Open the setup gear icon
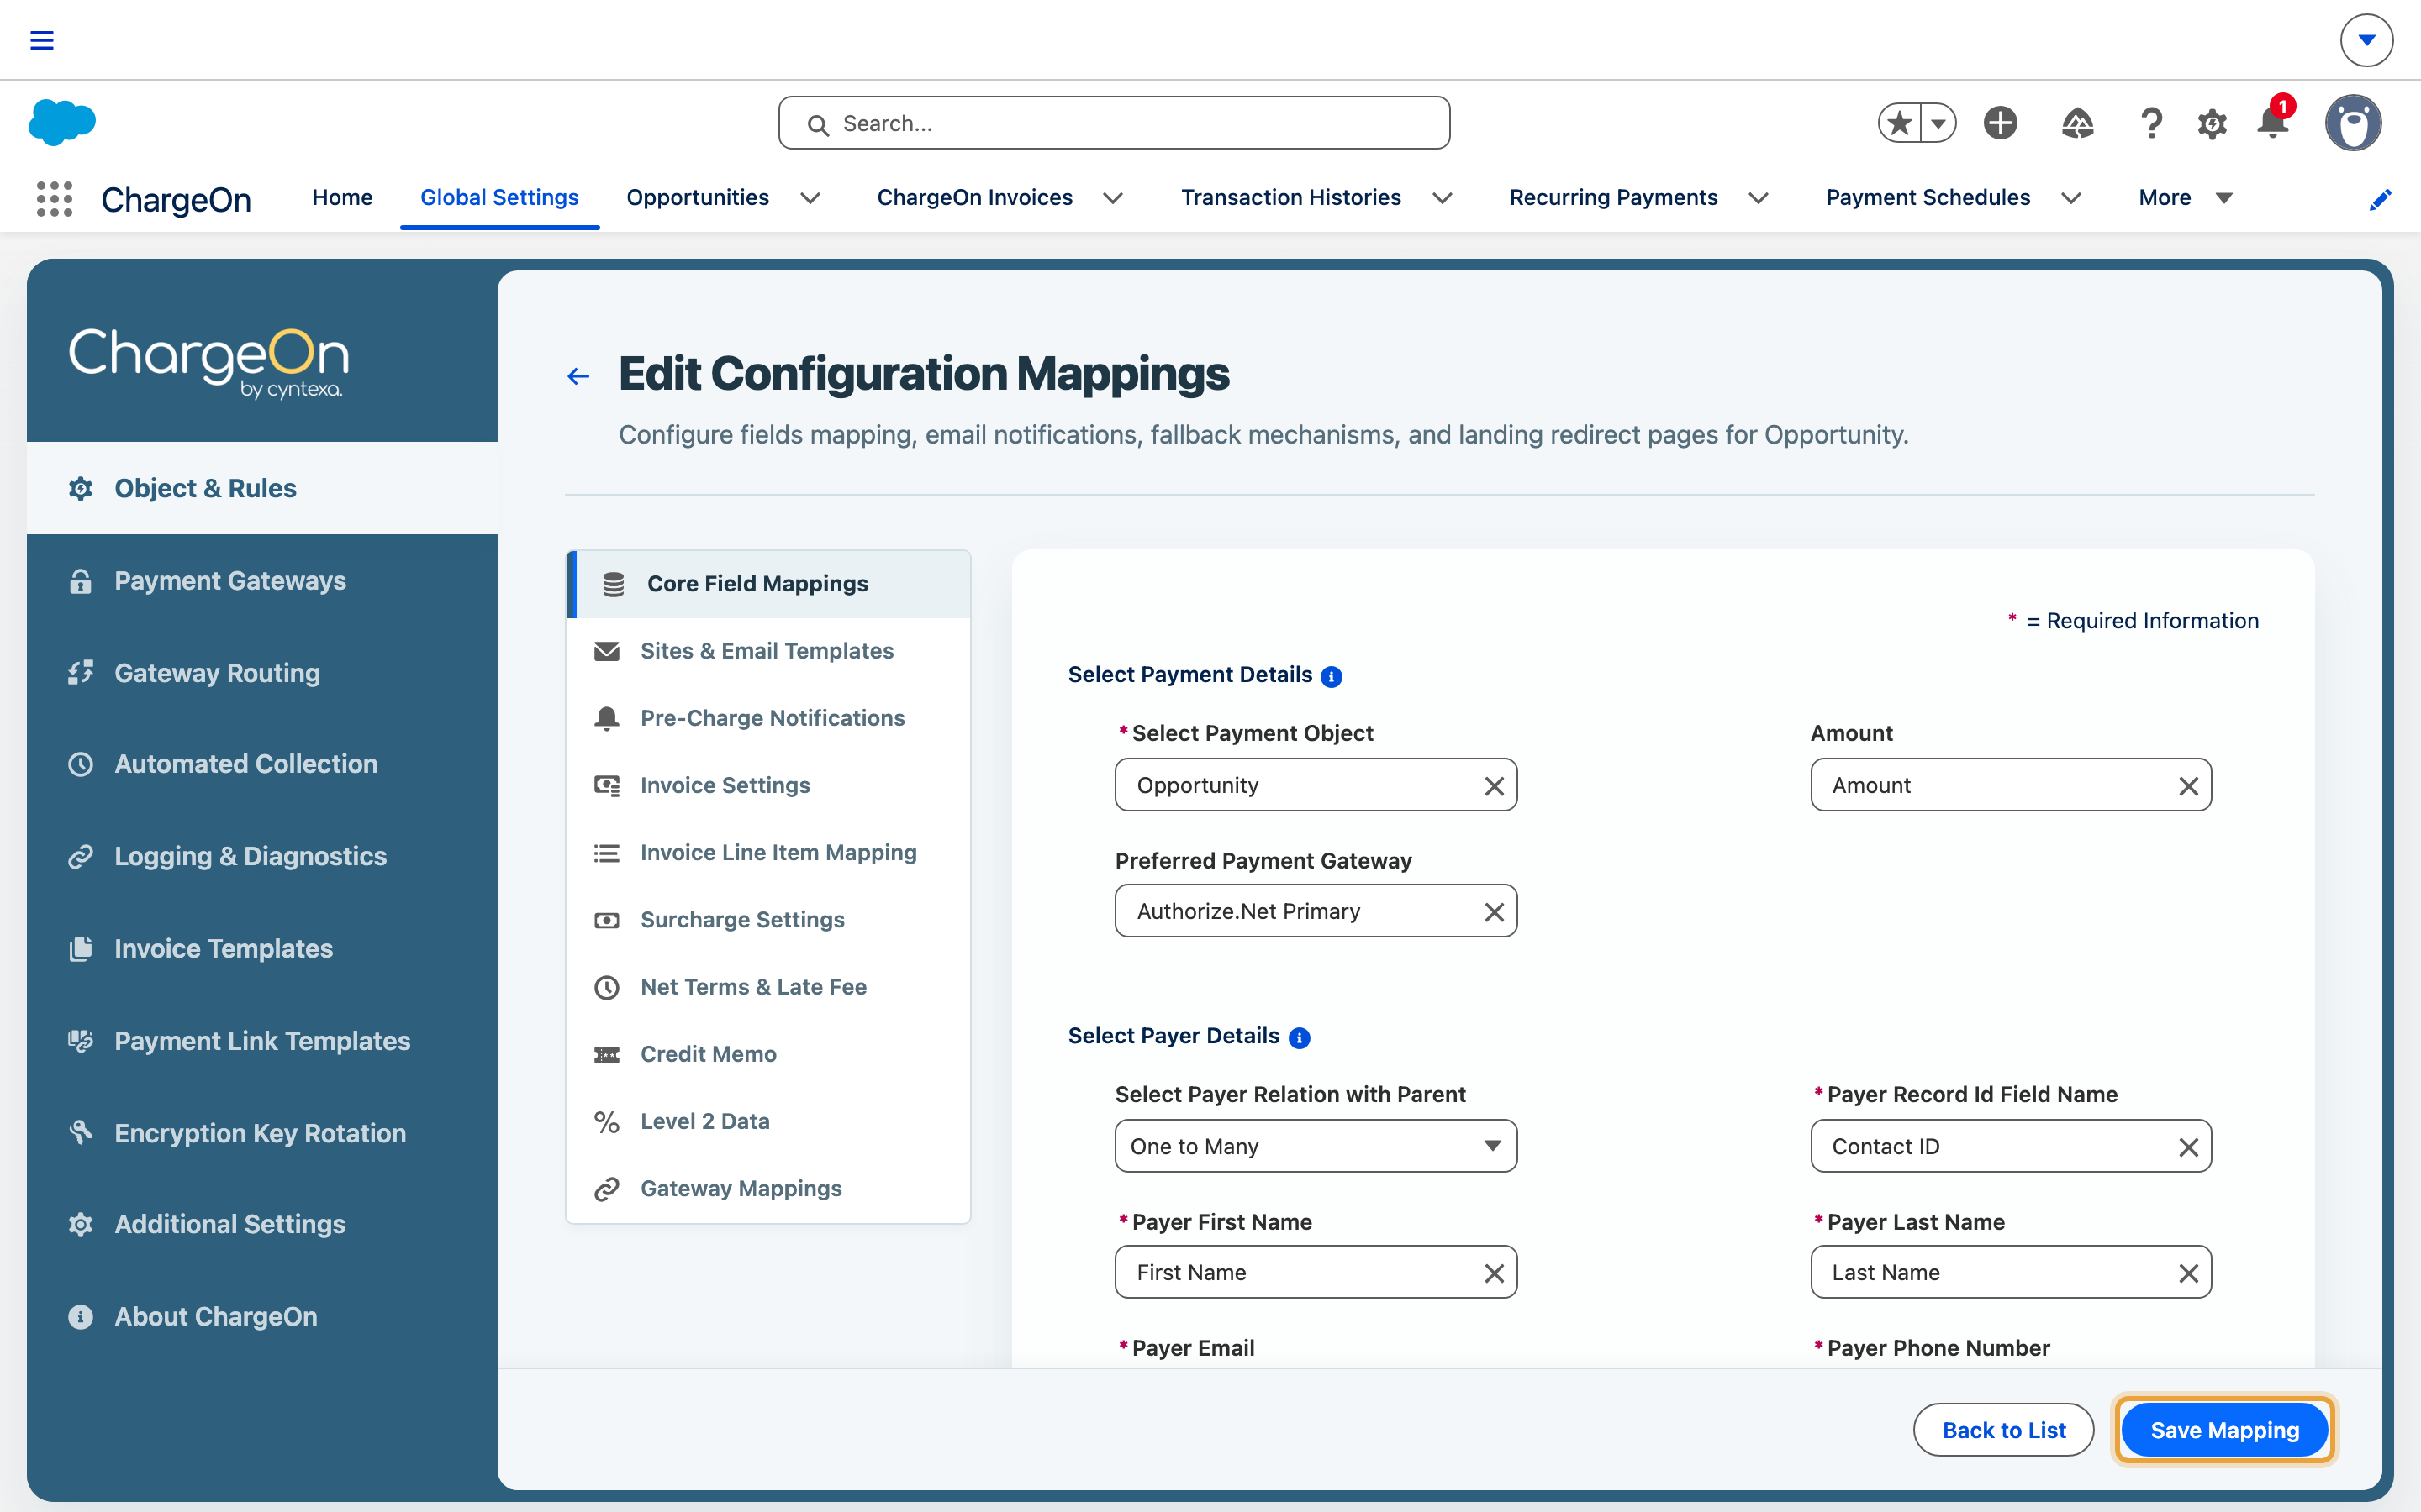 click(x=2212, y=124)
